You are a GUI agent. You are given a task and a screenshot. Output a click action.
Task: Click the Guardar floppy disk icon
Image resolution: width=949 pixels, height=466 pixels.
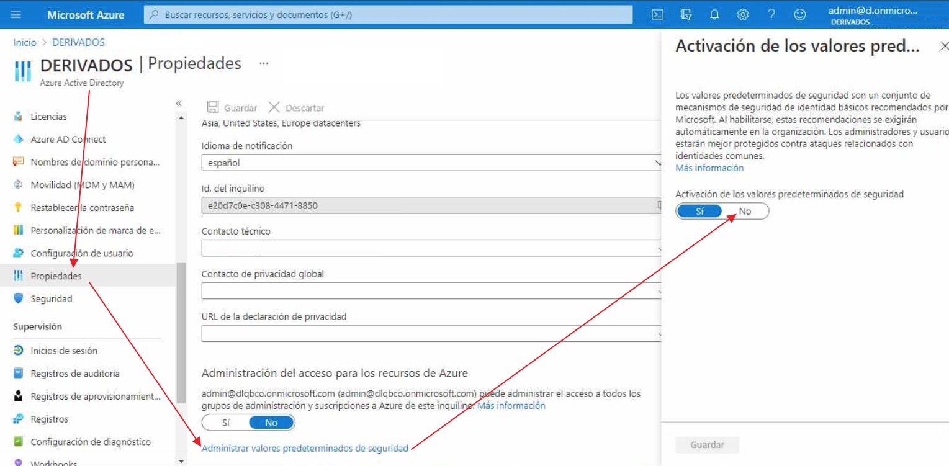pos(212,107)
